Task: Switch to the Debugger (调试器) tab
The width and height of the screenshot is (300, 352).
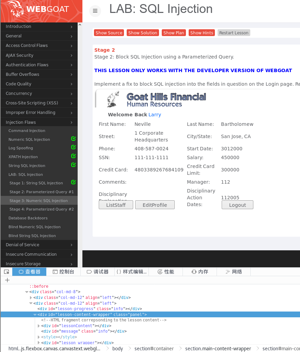Action: [x=97, y=272]
